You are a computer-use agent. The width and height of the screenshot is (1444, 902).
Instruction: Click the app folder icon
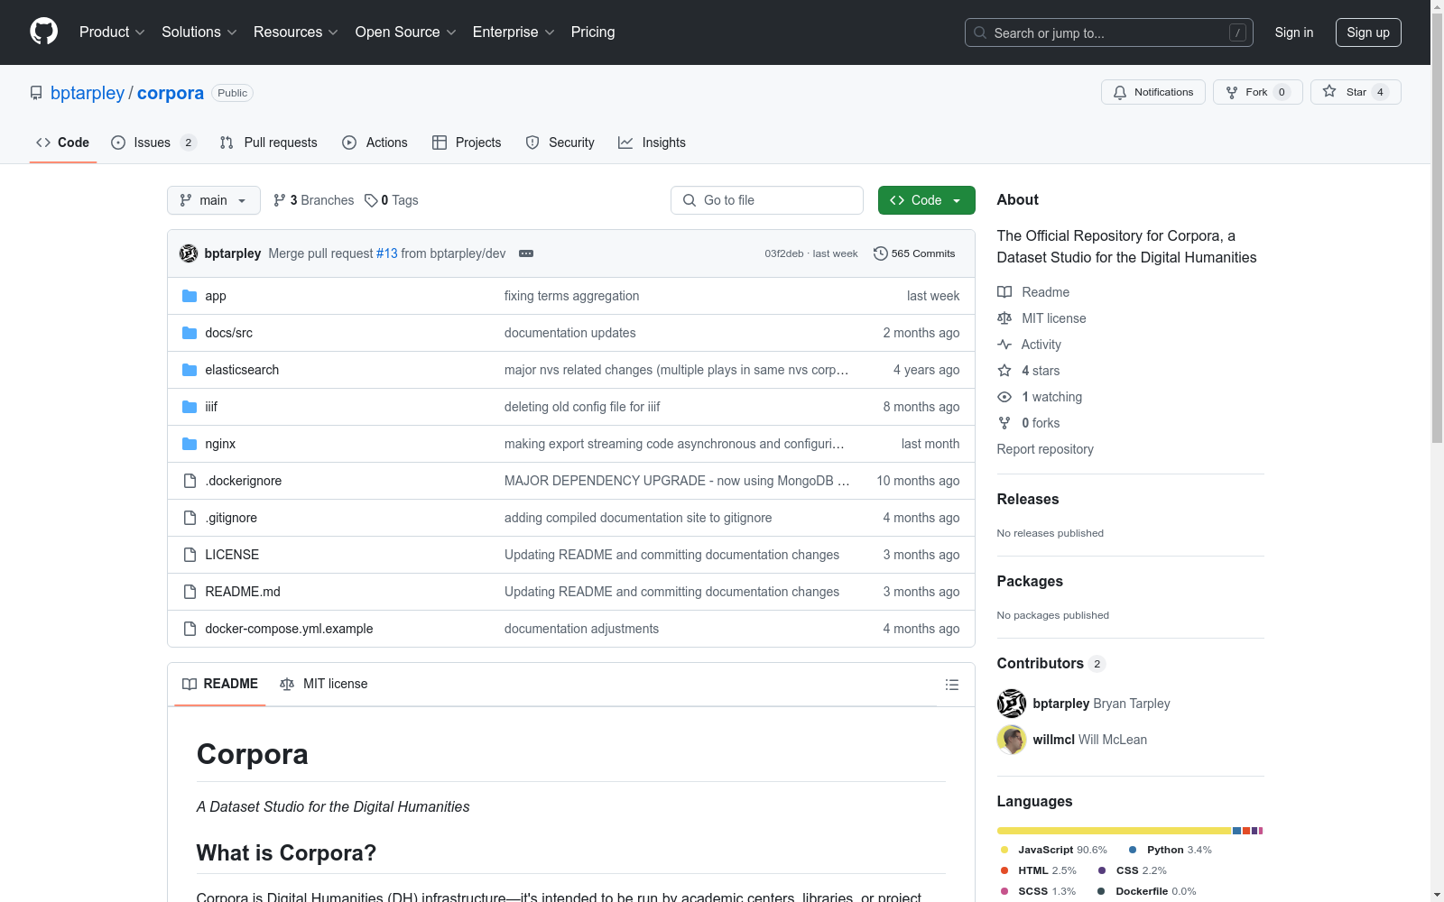coord(190,296)
